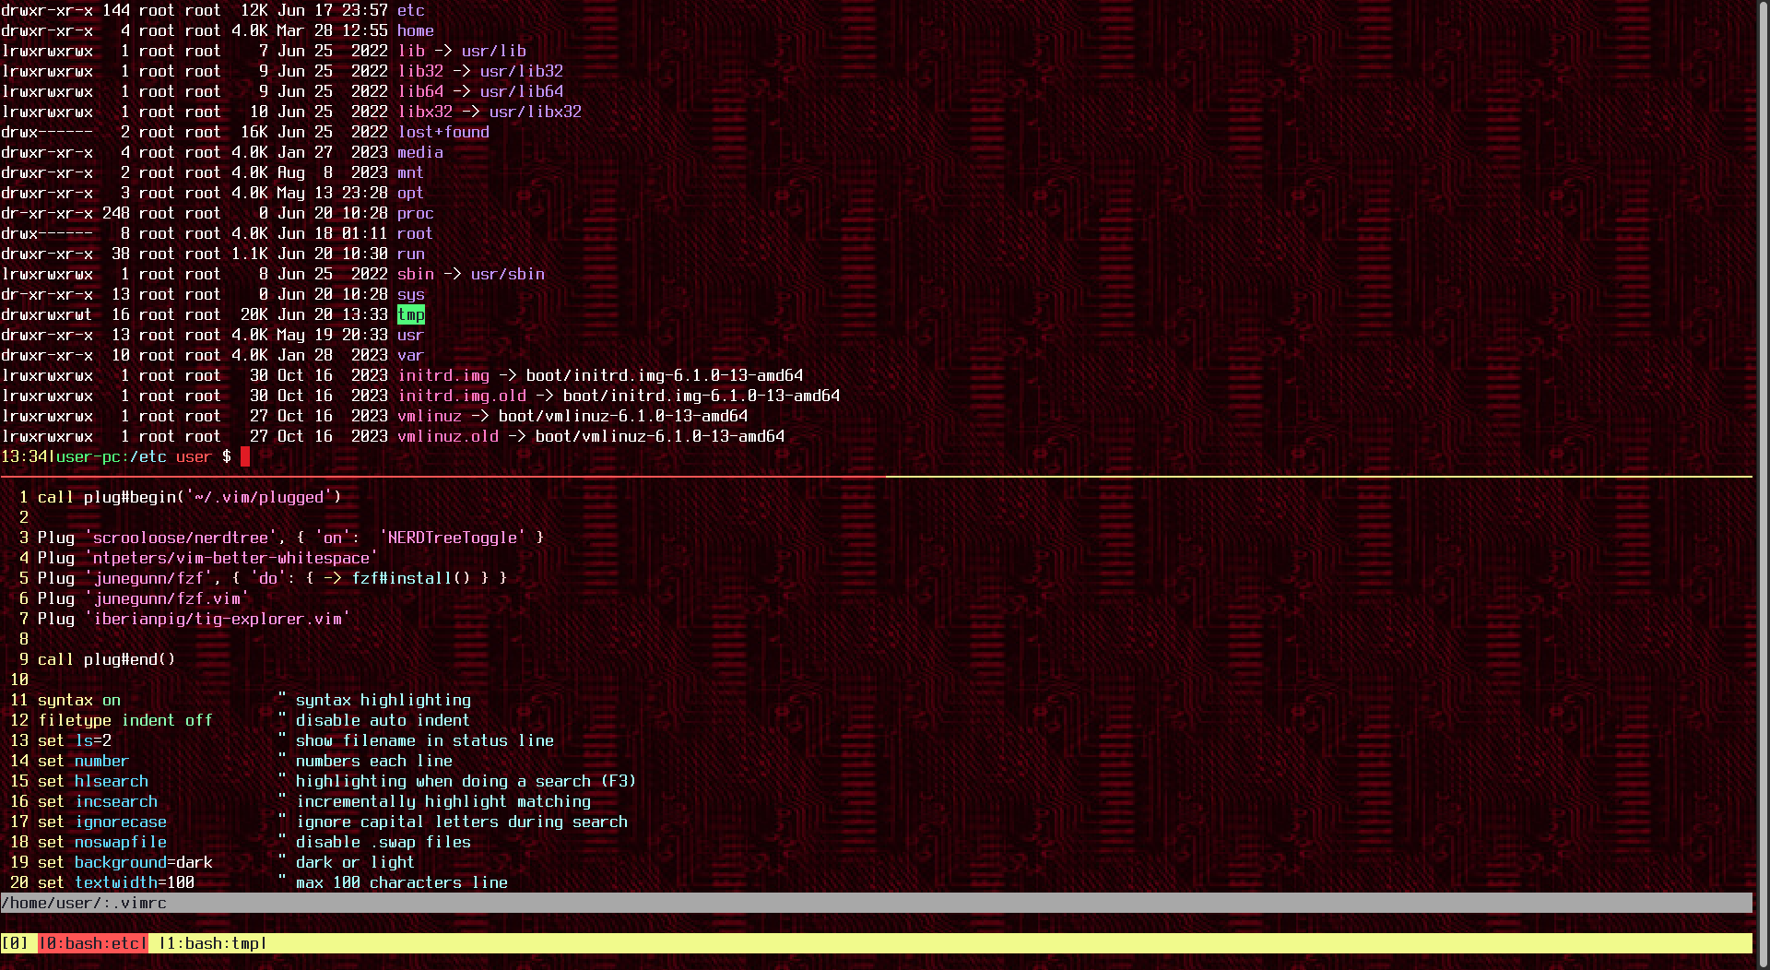Click the shell prompt cursor block
The height and width of the screenshot is (970, 1770).
[x=245, y=456]
